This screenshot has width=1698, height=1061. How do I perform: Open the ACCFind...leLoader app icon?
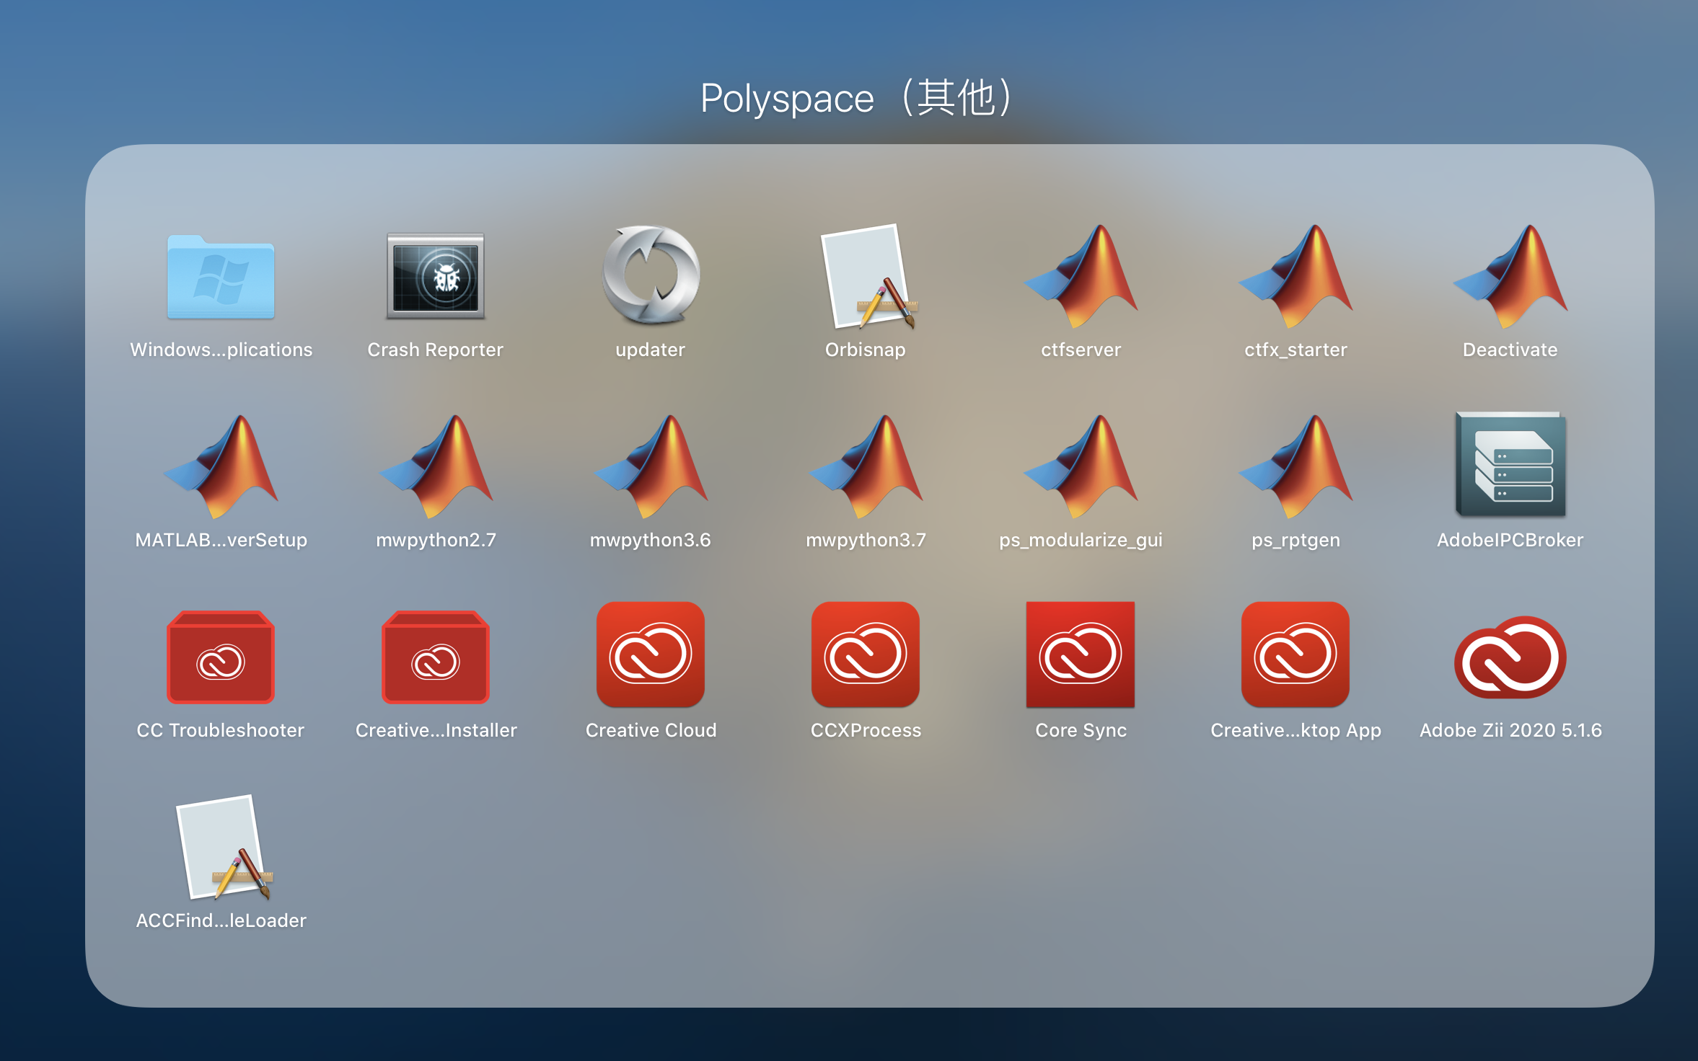224,848
